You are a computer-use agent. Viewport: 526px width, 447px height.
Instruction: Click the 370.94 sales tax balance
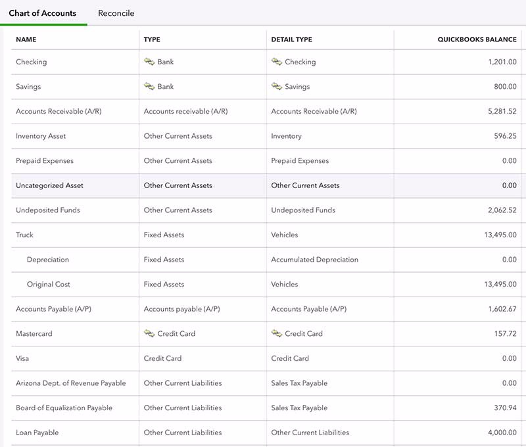pos(505,408)
